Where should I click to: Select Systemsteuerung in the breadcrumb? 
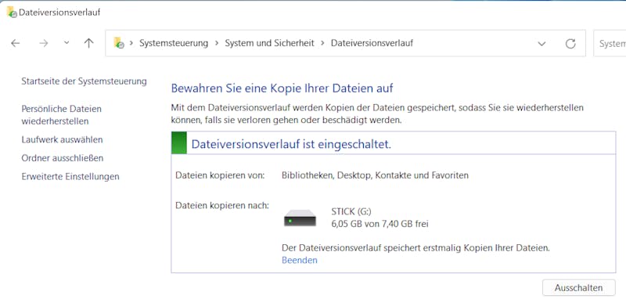click(x=174, y=43)
